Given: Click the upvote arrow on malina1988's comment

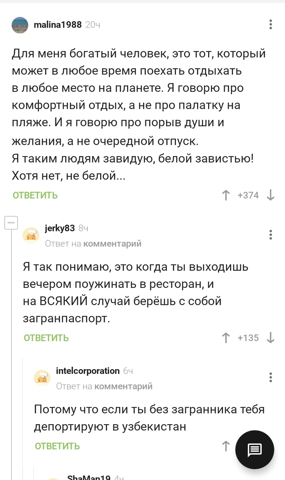Looking at the screenshot, I should (x=226, y=195).
